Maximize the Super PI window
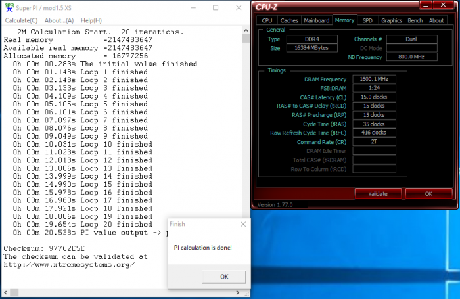460x299 pixels. pyautogui.click(x=216, y=8)
